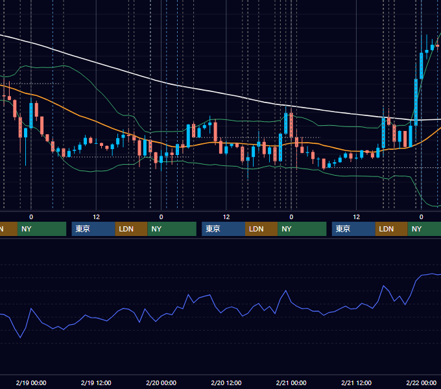This screenshot has width=441, height=389.
Task: Click hour label 12 above 2/20 東京 session
Action: (x=226, y=217)
